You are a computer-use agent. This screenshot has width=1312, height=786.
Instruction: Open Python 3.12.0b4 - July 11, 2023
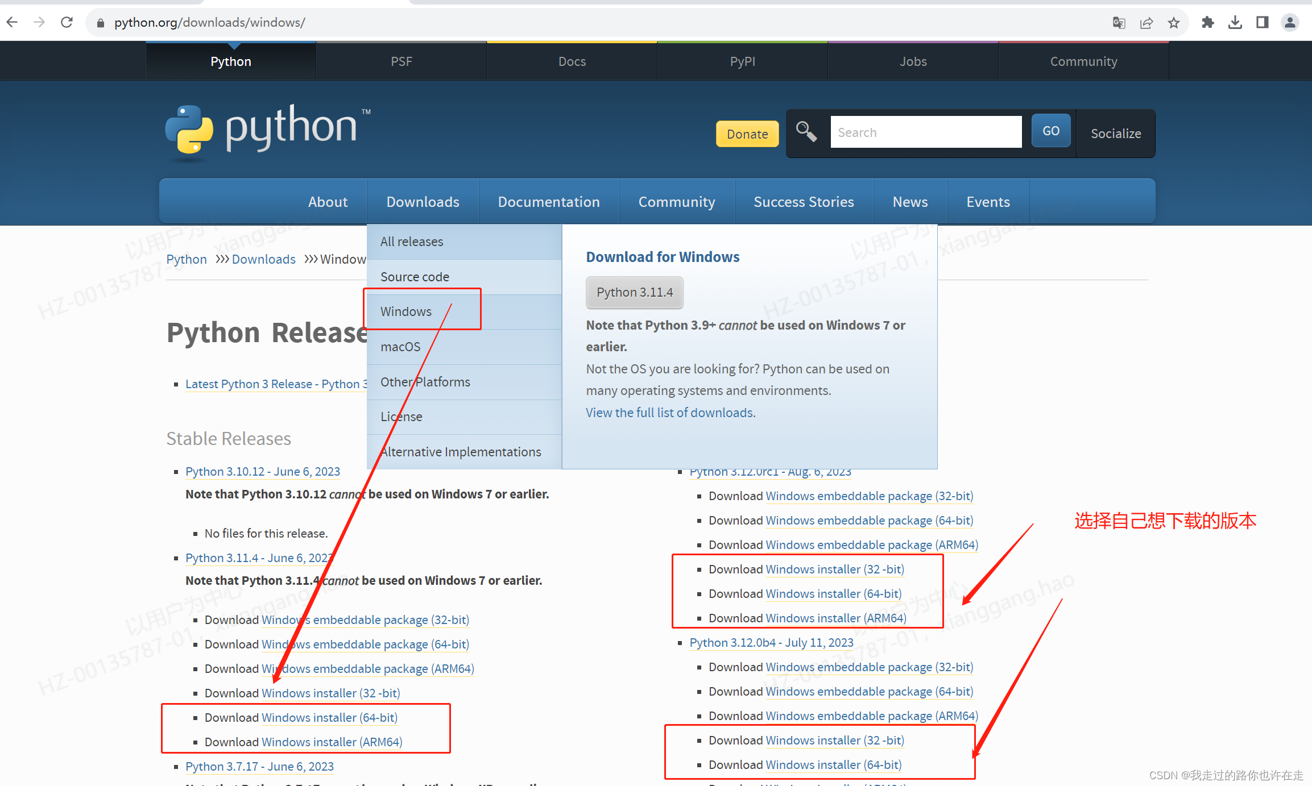[x=771, y=643]
